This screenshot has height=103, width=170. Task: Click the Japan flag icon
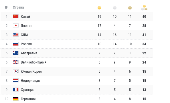point(16,25)
